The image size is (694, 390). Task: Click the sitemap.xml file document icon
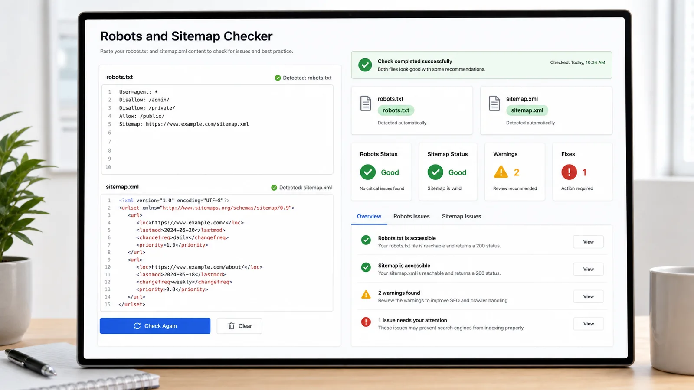coord(494,104)
